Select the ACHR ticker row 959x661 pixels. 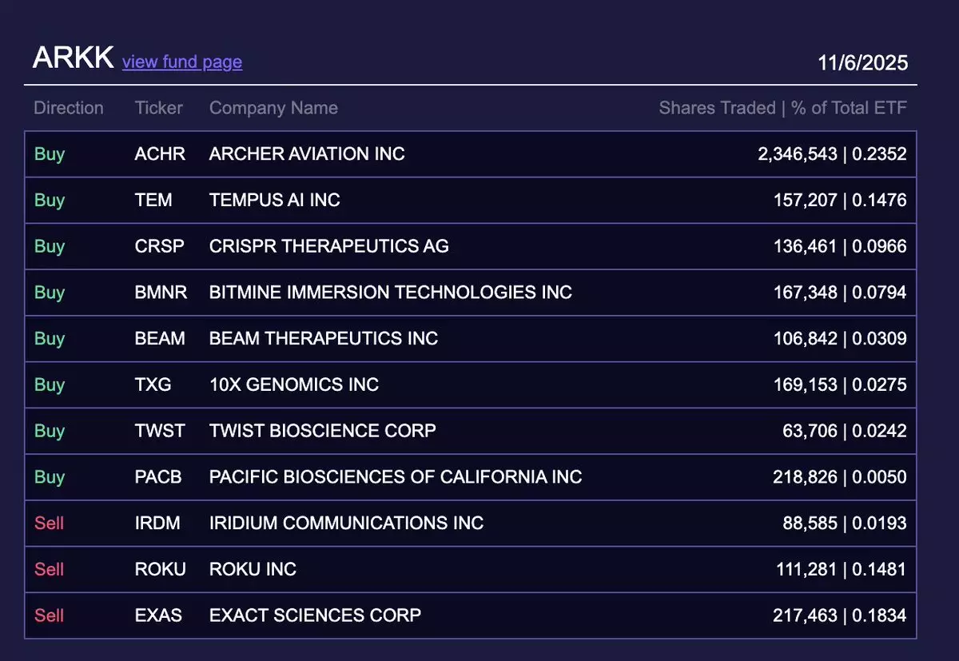160,154
